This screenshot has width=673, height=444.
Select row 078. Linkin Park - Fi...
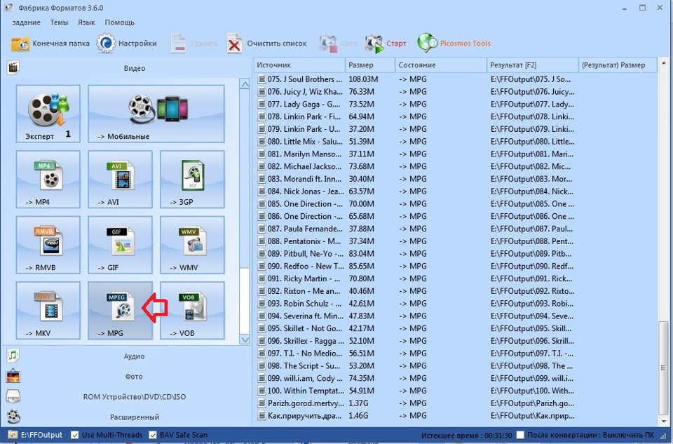[455, 116]
